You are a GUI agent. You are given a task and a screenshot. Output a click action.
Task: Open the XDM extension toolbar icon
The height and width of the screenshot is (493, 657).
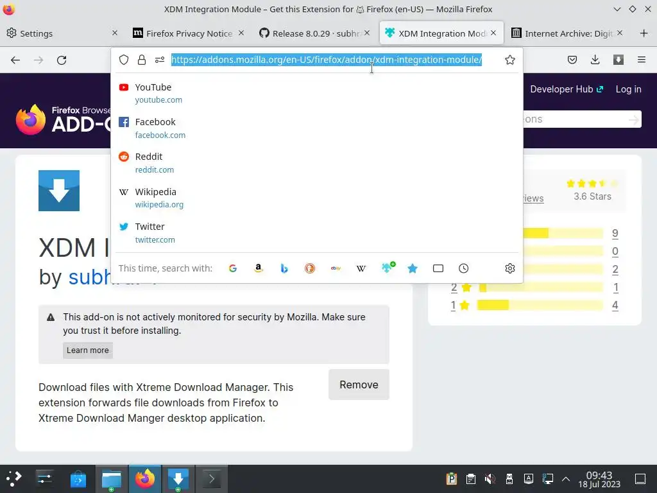tap(619, 60)
